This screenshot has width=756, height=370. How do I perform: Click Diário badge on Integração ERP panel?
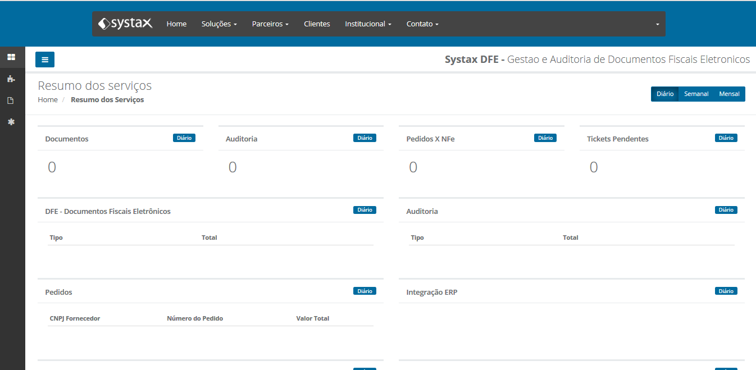click(x=726, y=291)
